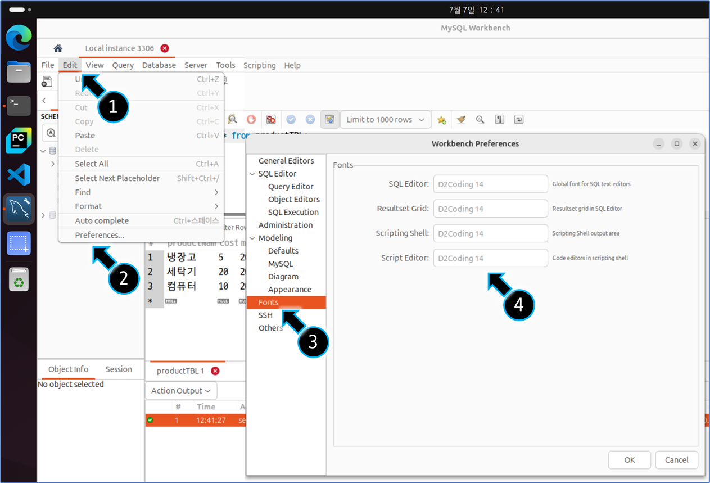The image size is (710, 483).
Task: Click the back chevron above the Schemas panel
Action: click(x=44, y=101)
